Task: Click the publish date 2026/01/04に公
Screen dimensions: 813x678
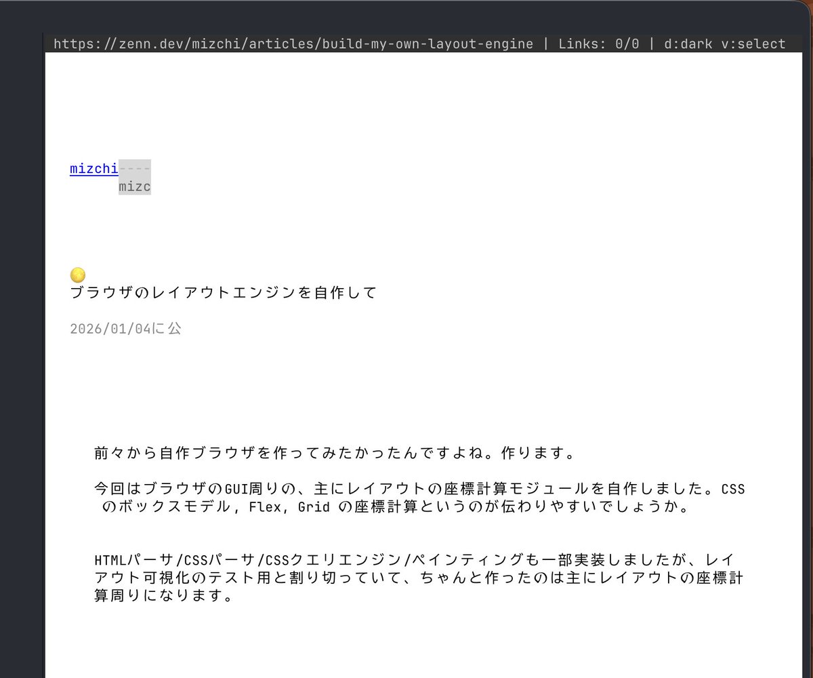Action: [x=126, y=330]
